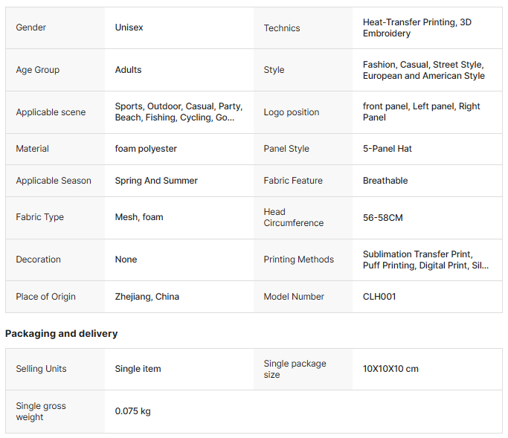The image size is (508, 438).
Task: Click the truncated Applicable scene value text
Action: 179,112
